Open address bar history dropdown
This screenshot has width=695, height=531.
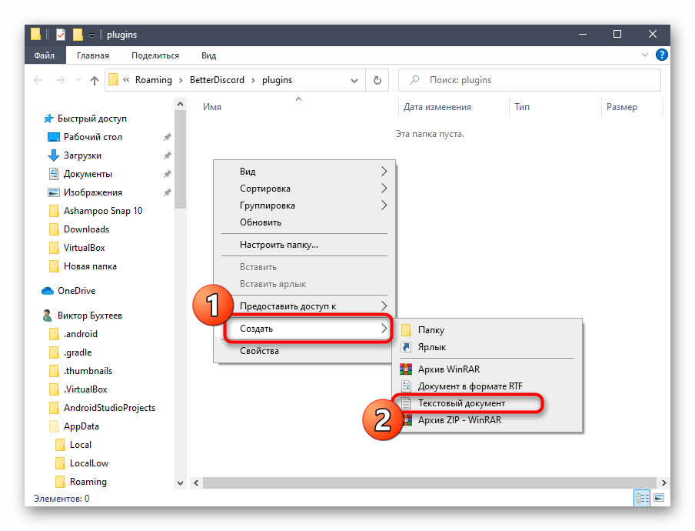click(354, 81)
